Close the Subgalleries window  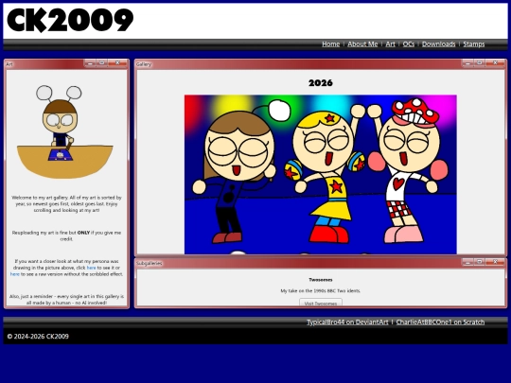click(495, 262)
